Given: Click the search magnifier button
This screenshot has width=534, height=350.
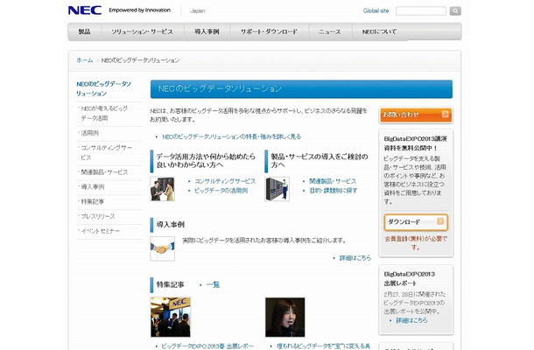Looking at the screenshot, I should (455, 10).
